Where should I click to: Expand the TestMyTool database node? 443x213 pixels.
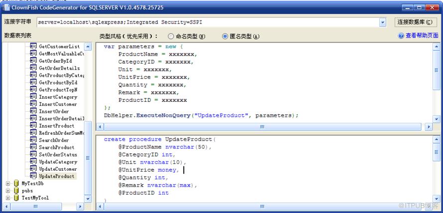tap(8, 198)
